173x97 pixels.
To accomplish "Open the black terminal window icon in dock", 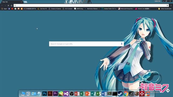I will point(115,94).
